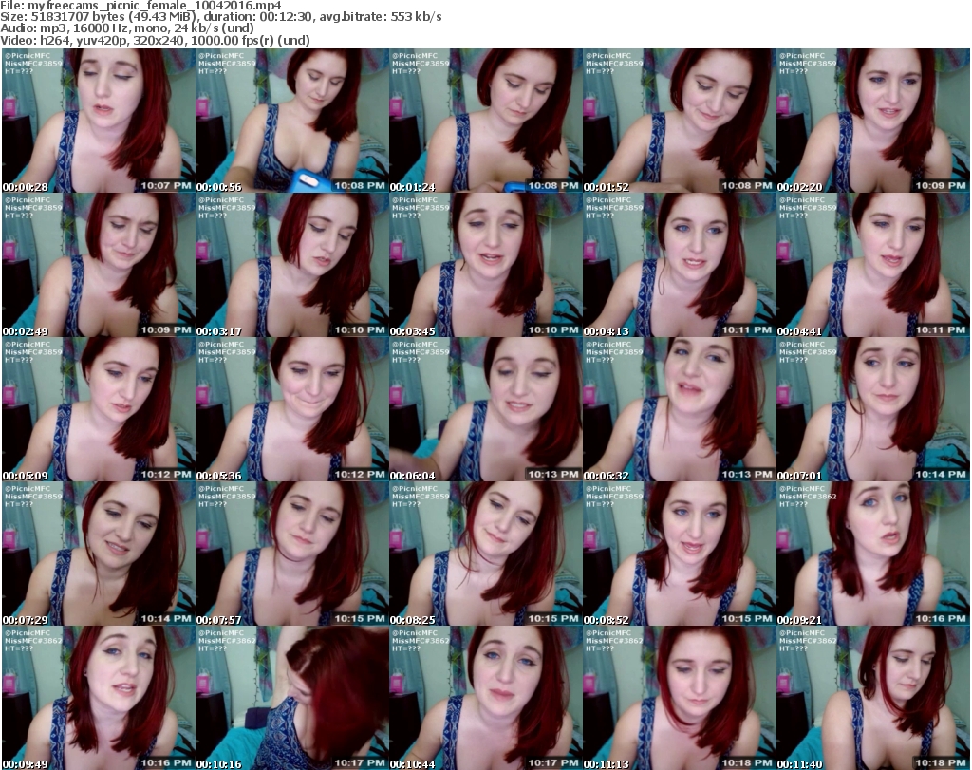Open the thumbnail at 00:06:32
The height and width of the screenshot is (770, 972).
coord(679,409)
